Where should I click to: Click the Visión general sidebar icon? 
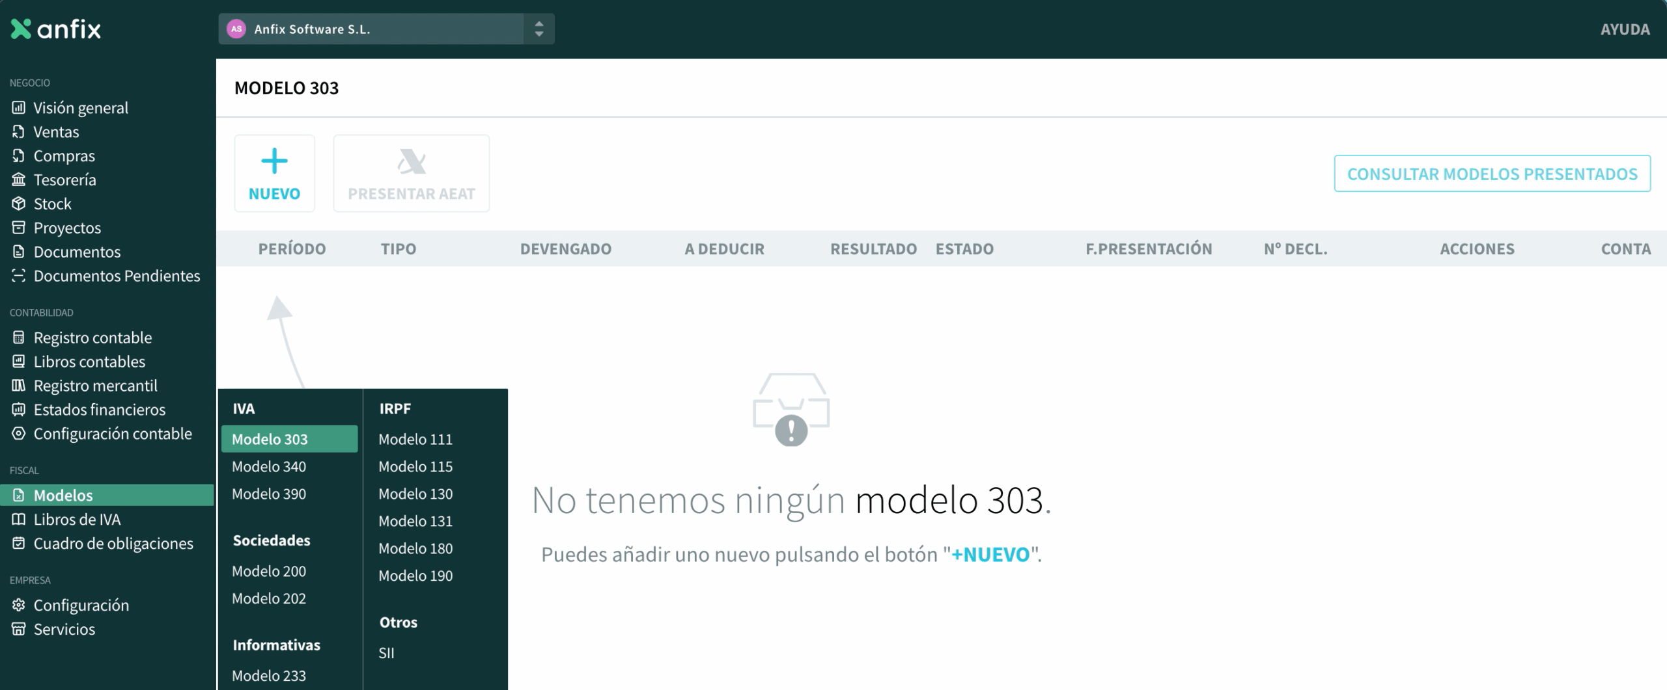click(18, 107)
